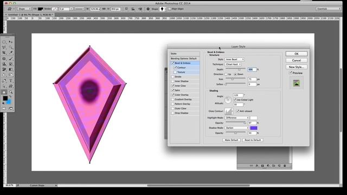Image resolution: width=347 pixels, height=195 pixels.
Task: Select the Path Selection tool
Action: [4, 86]
